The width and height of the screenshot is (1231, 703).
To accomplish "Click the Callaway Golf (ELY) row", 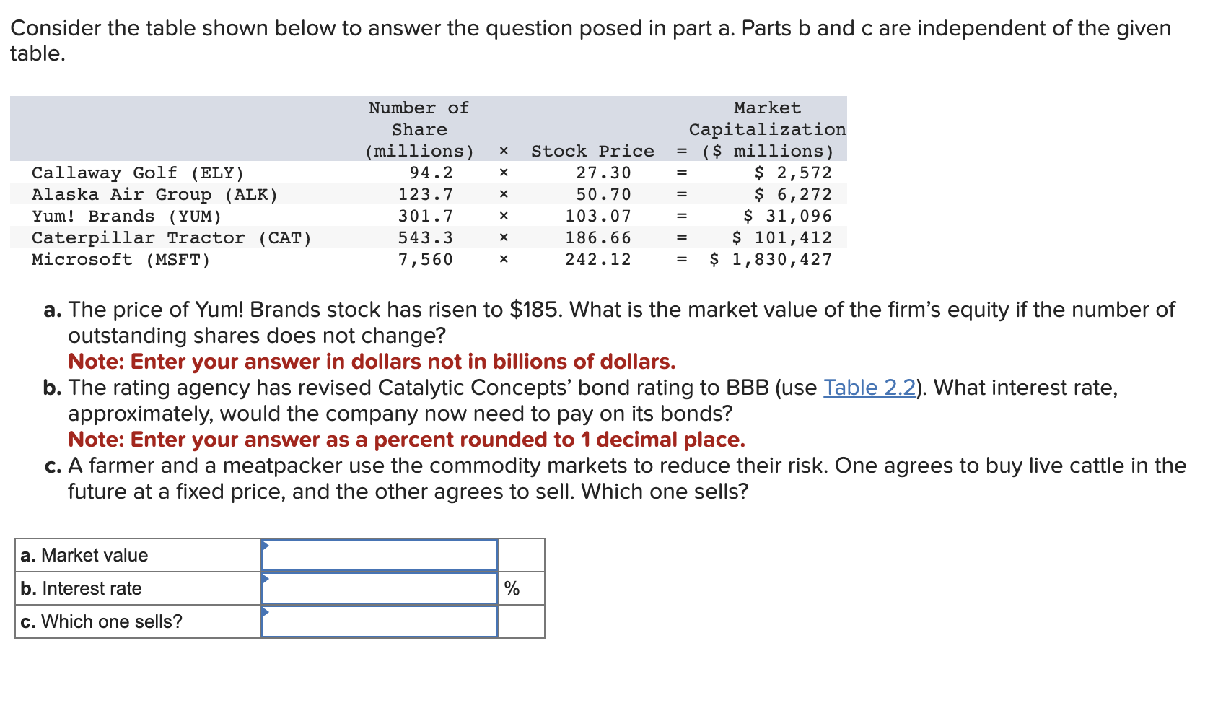I will pyautogui.click(x=137, y=173).
